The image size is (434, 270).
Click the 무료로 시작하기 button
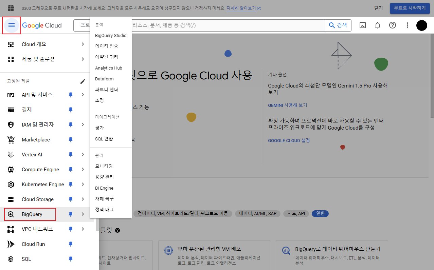tap(410, 8)
